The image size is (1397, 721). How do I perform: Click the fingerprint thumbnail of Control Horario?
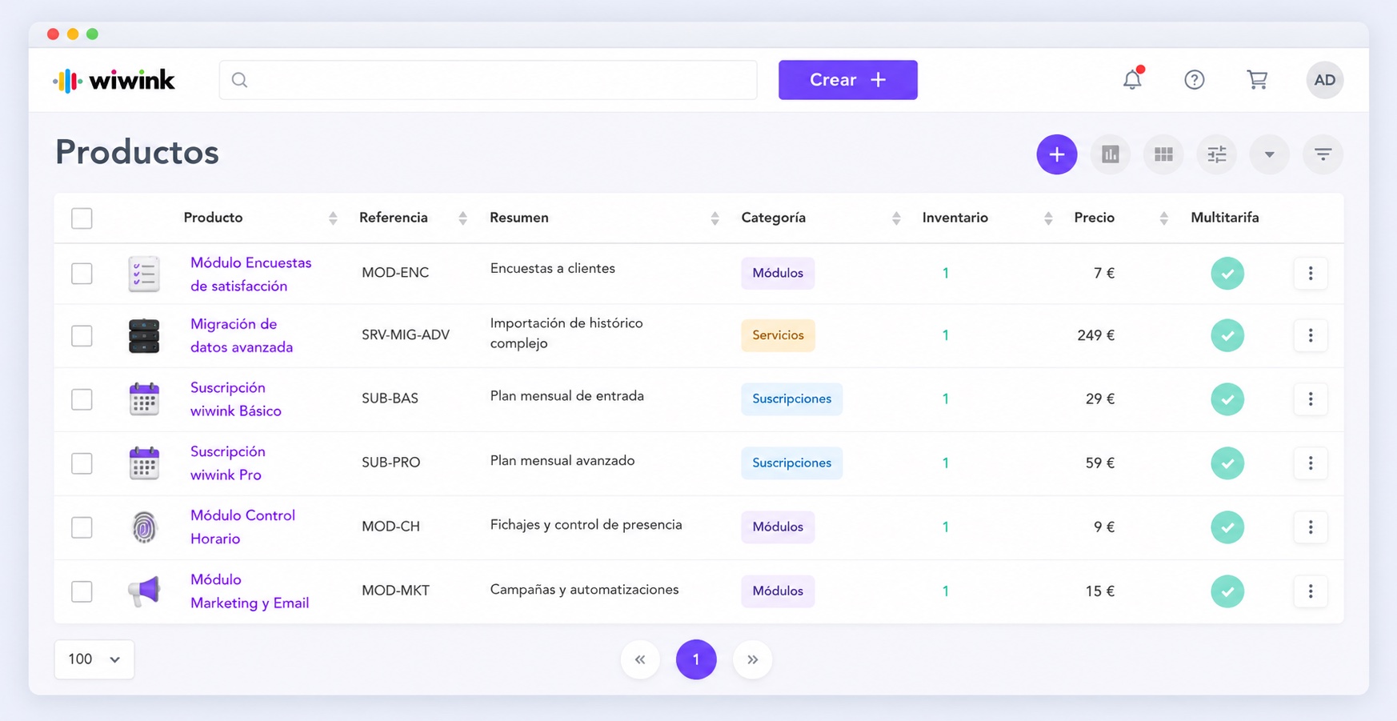pyautogui.click(x=144, y=527)
